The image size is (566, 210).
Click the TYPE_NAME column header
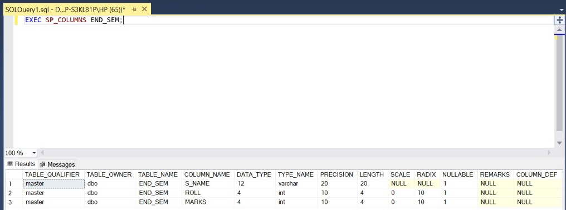tap(296, 174)
